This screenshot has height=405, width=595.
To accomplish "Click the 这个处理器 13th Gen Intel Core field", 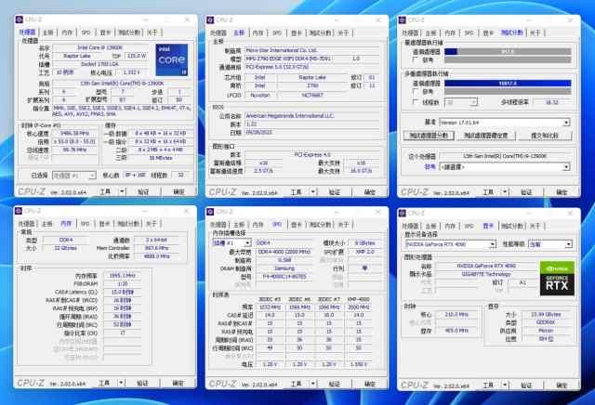I will pos(505,156).
